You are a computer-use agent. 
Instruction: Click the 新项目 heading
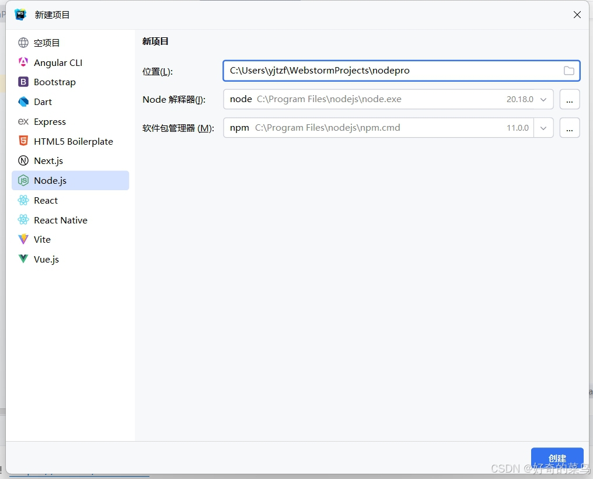click(155, 41)
